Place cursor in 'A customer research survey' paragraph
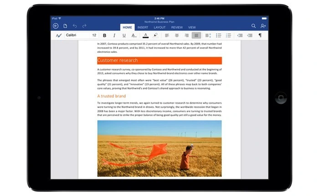319x196 pixels. coord(159,71)
